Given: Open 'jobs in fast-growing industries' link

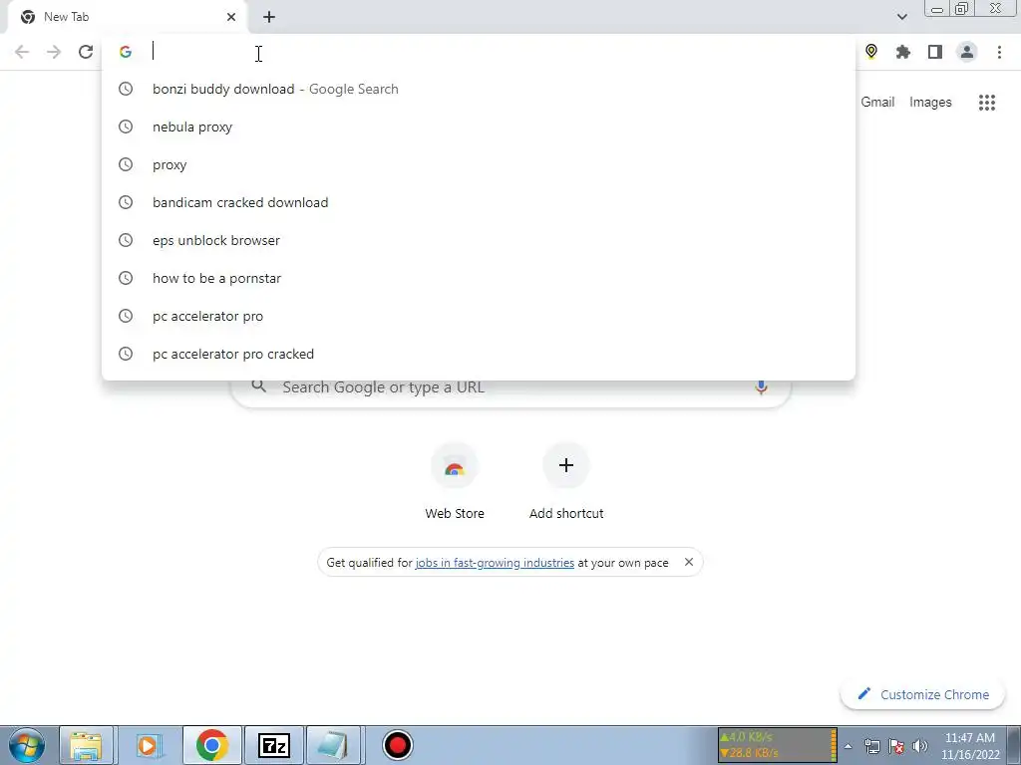Looking at the screenshot, I should tap(495, 563).
